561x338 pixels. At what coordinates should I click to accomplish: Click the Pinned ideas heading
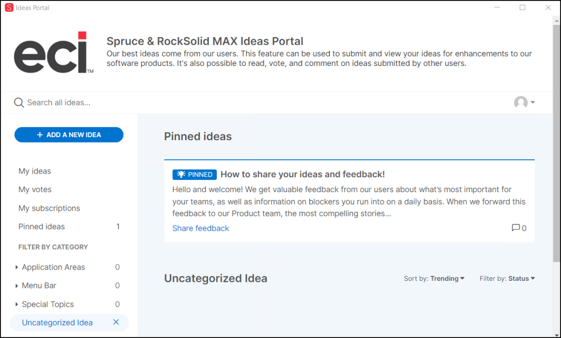pos(198,137)
